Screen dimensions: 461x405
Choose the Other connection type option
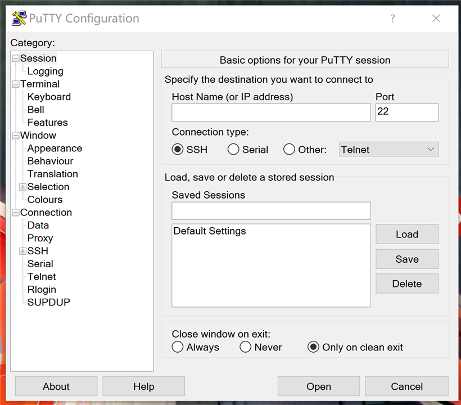pos(290,150)
